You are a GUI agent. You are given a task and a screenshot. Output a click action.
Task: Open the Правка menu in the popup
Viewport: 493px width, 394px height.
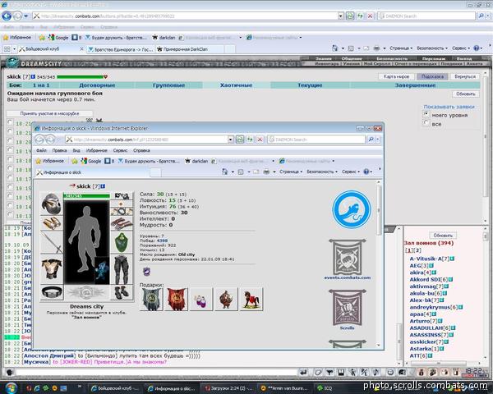coord(59,150)
